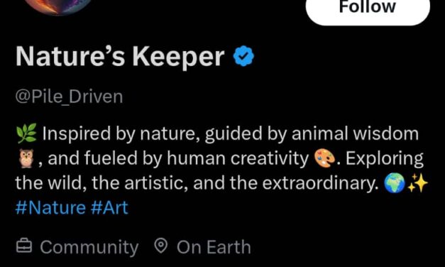Open the profile avatar picture
445x267 pixels.
tap(60, 6)
